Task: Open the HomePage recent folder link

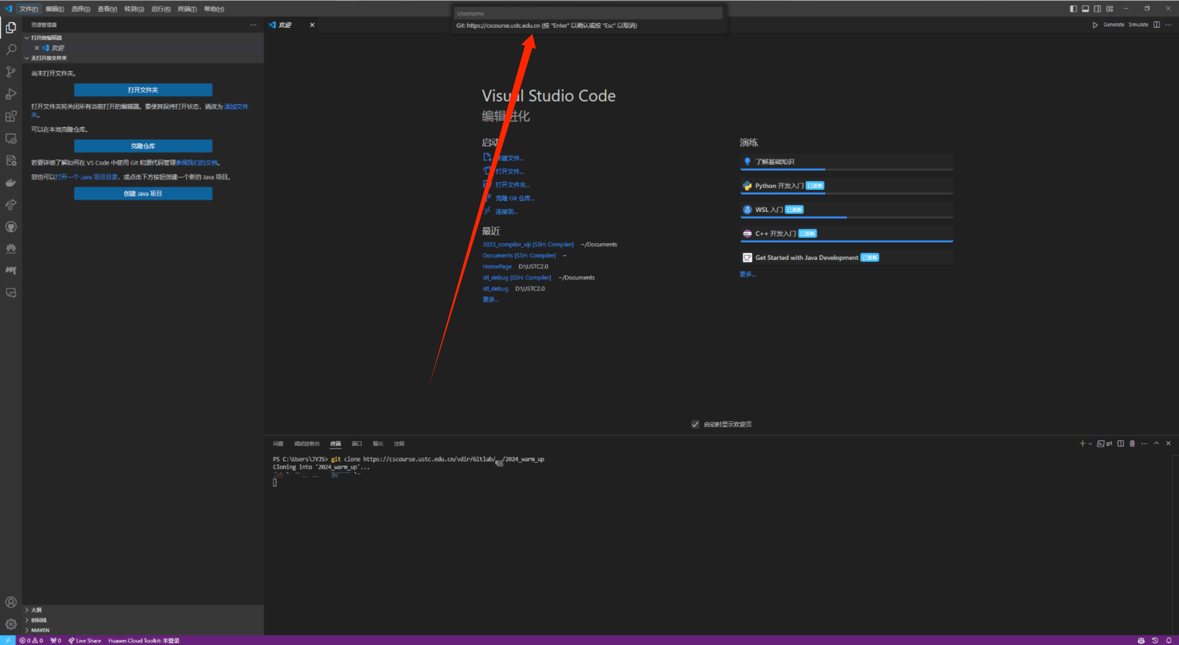Action: [x=497, y=267]
